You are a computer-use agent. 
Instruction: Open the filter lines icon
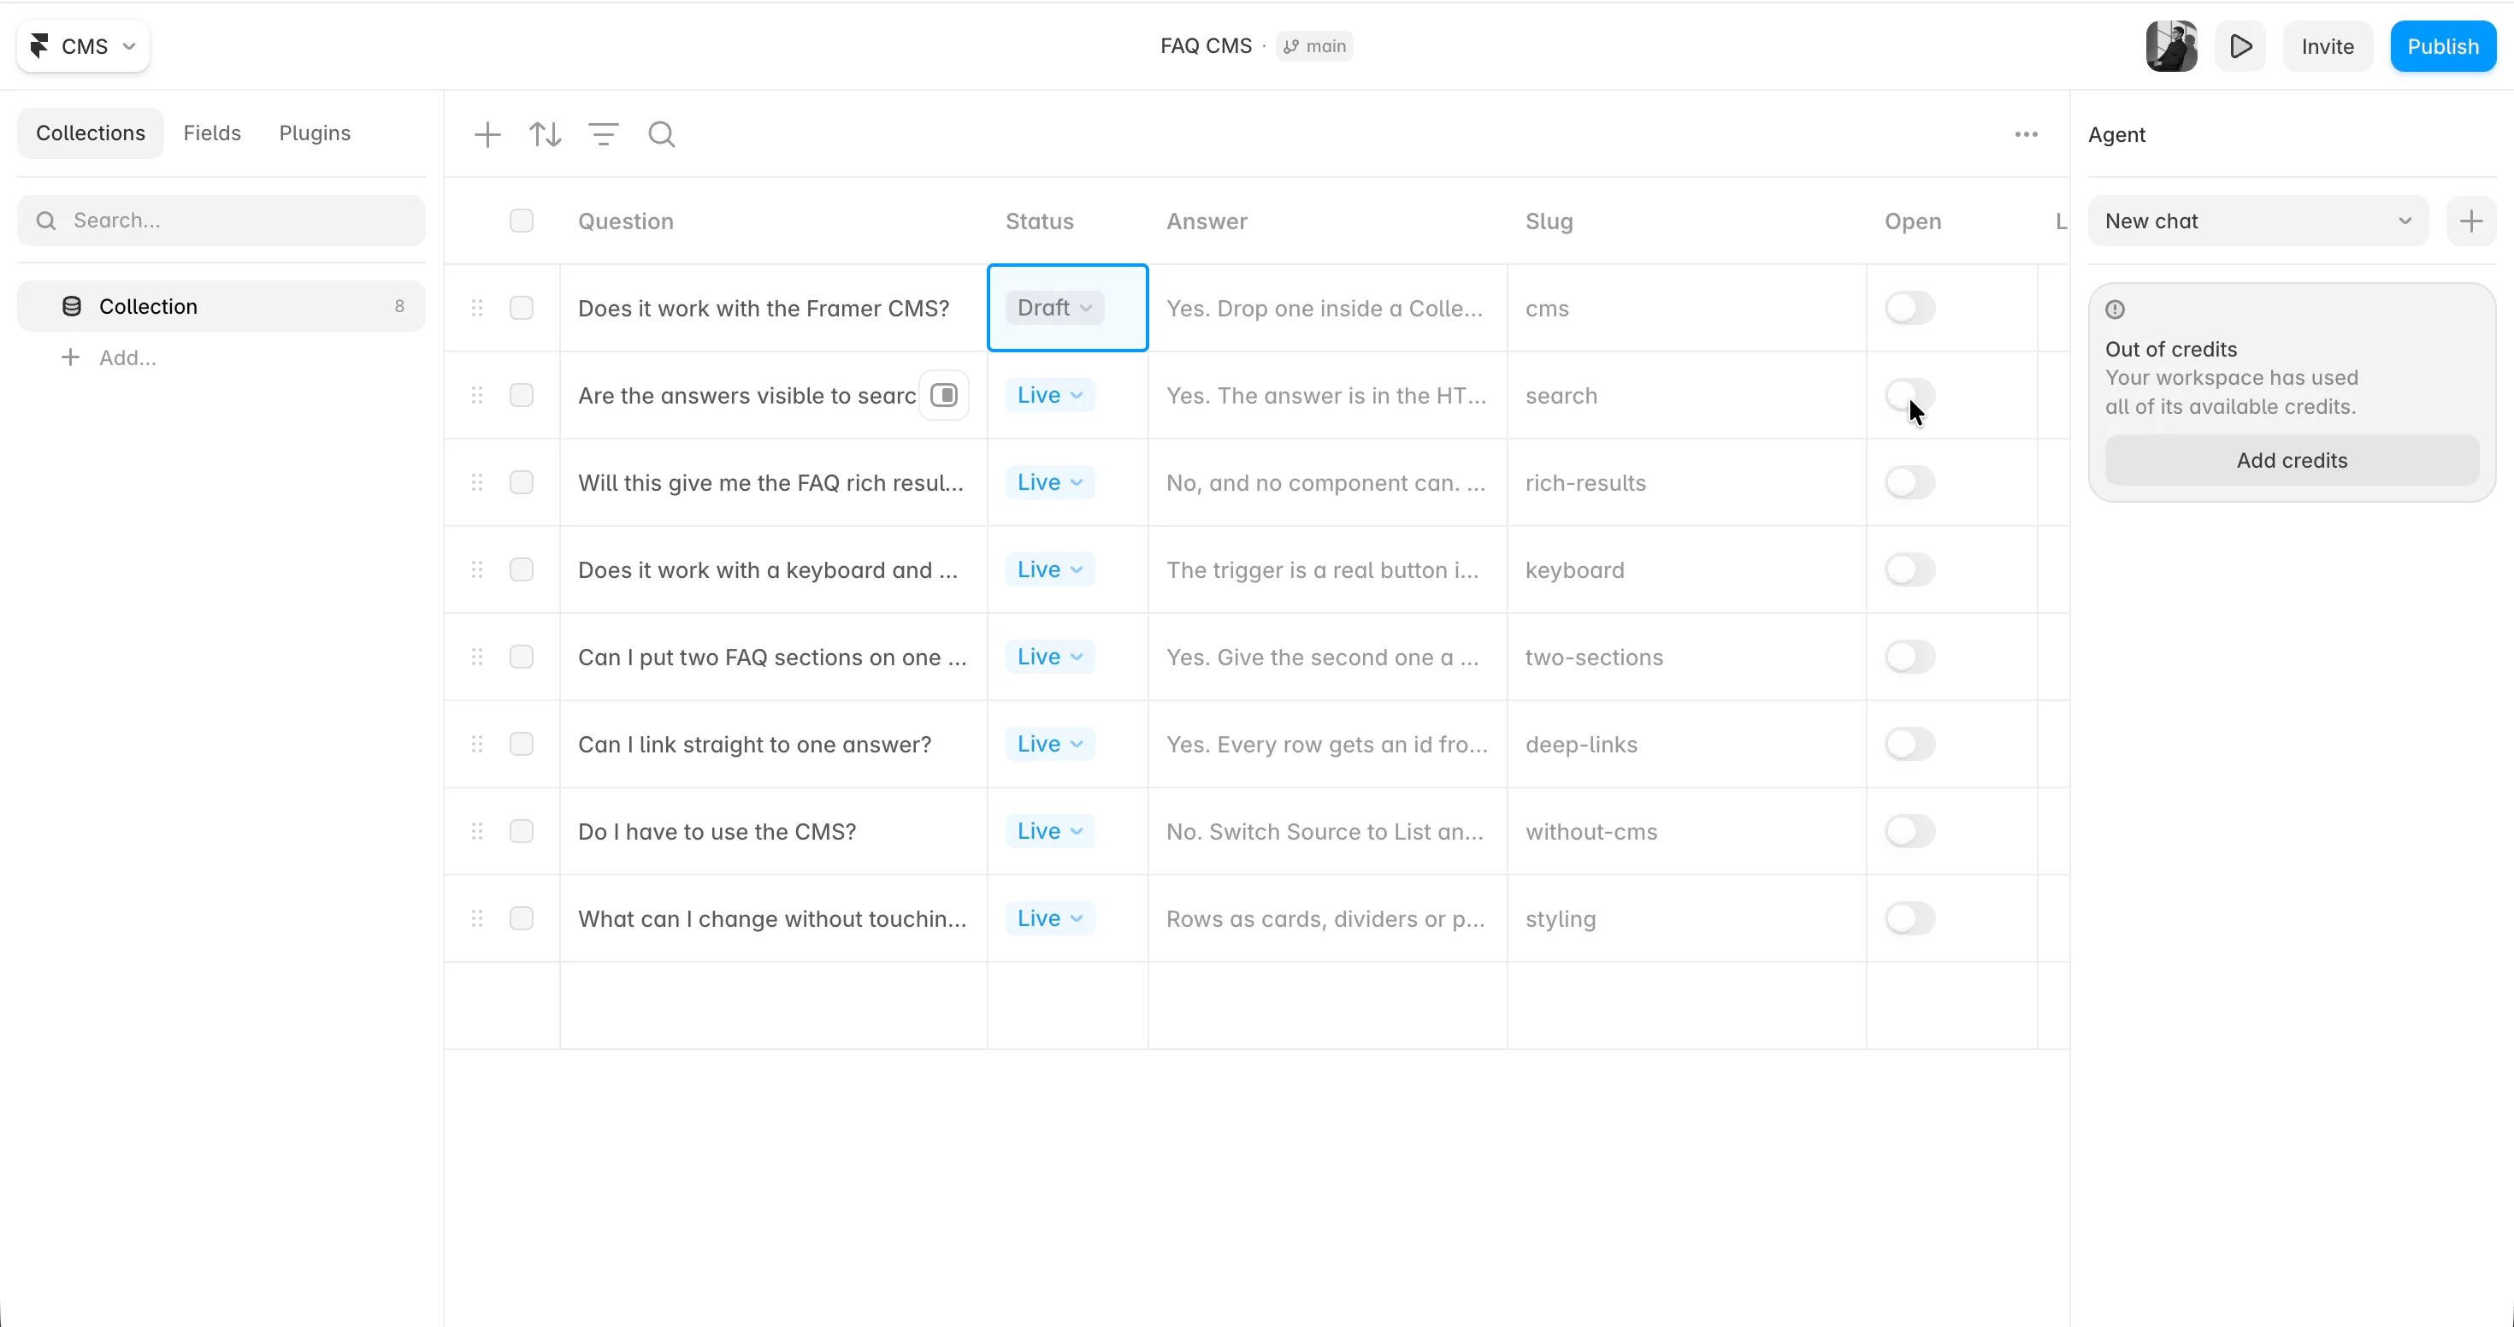click(604, 134)
